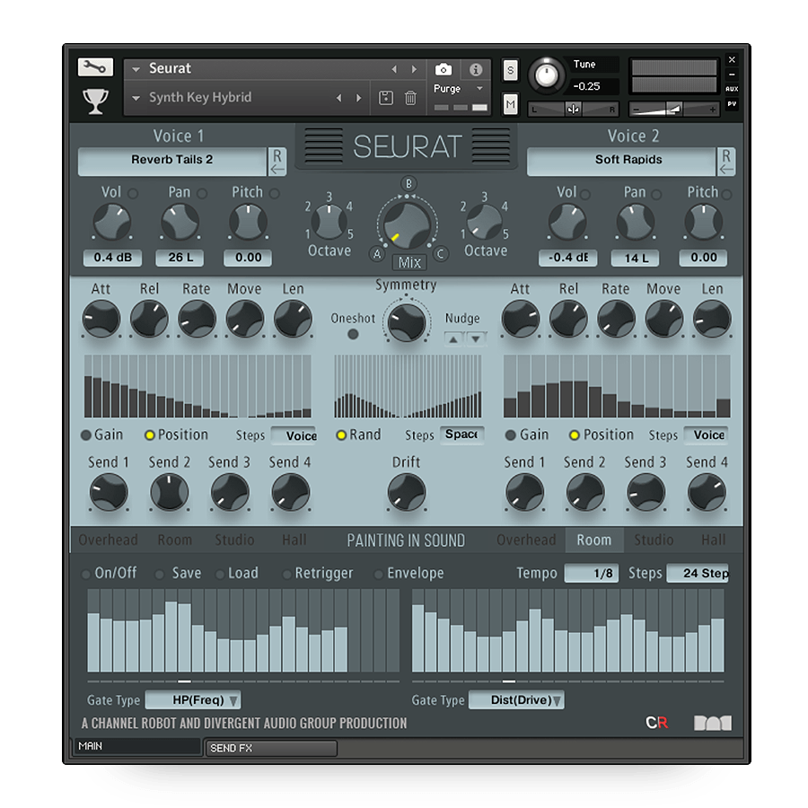Toggle the PV button
Screen dimensions: 808x808
[x=732, y=103]
